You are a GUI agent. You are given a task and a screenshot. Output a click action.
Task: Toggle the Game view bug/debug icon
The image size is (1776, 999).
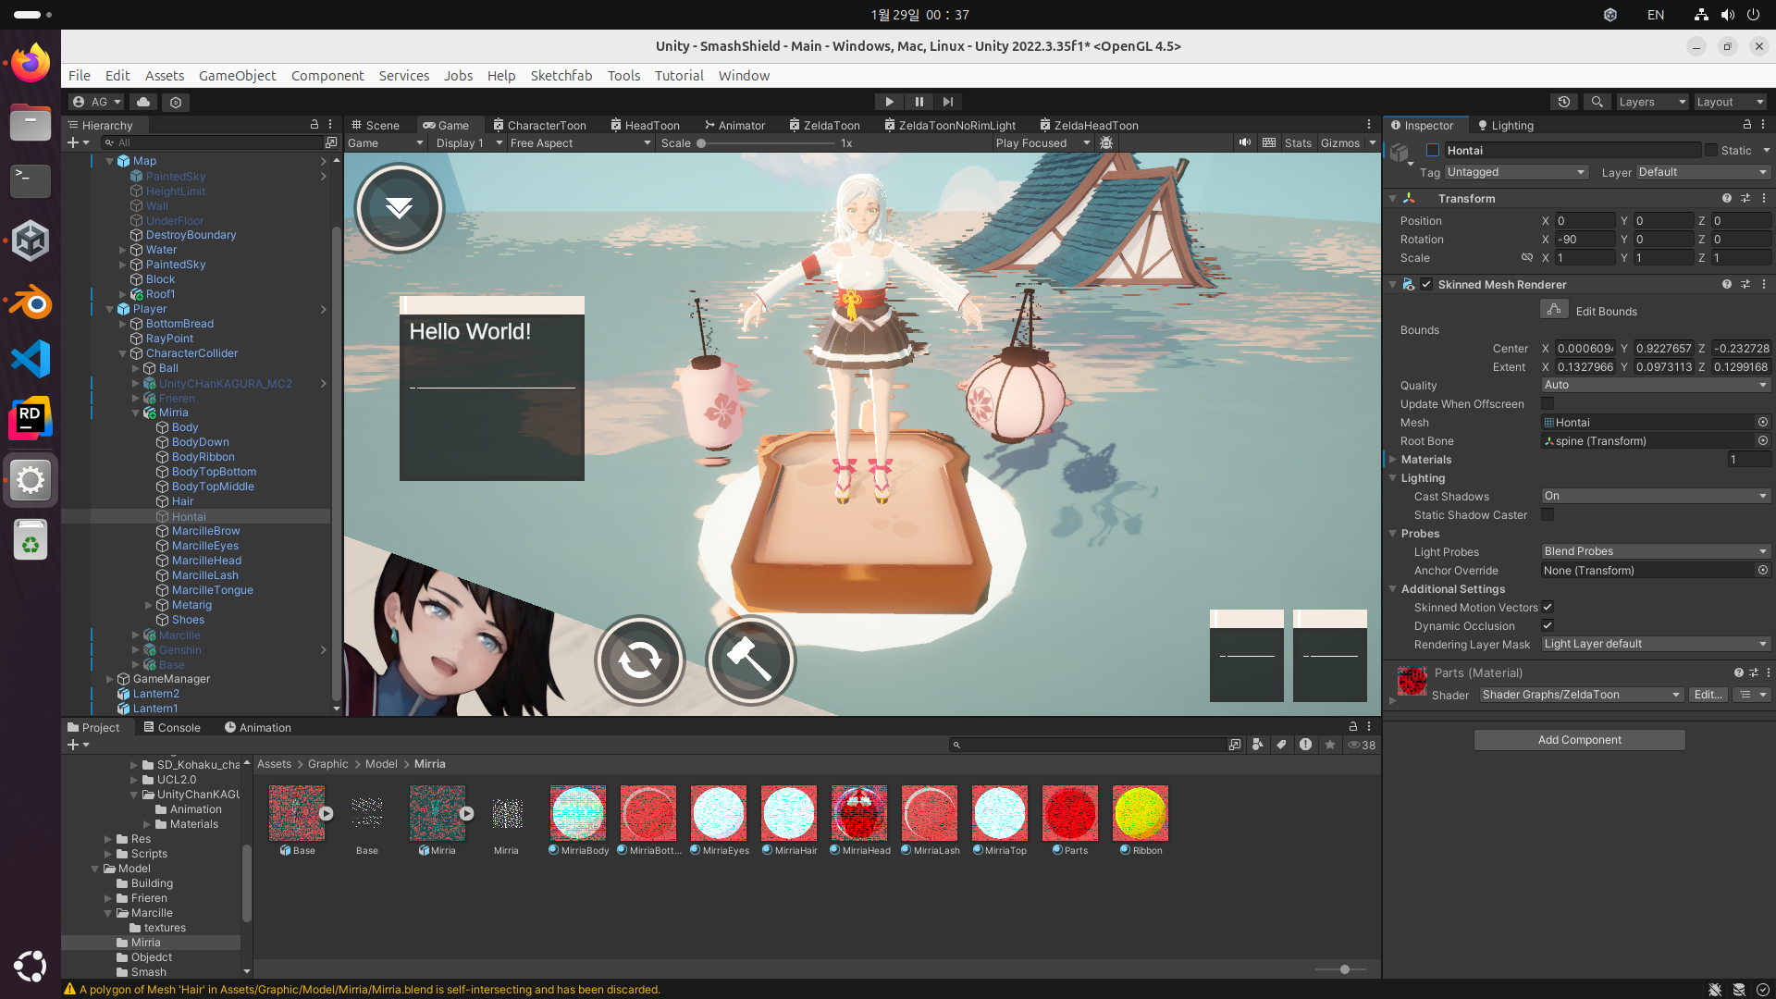click(1106, 142)
